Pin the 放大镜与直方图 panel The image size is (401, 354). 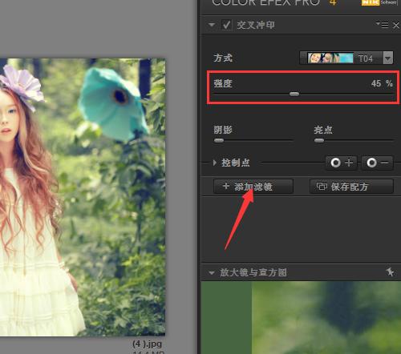click(x=390, y=272)
